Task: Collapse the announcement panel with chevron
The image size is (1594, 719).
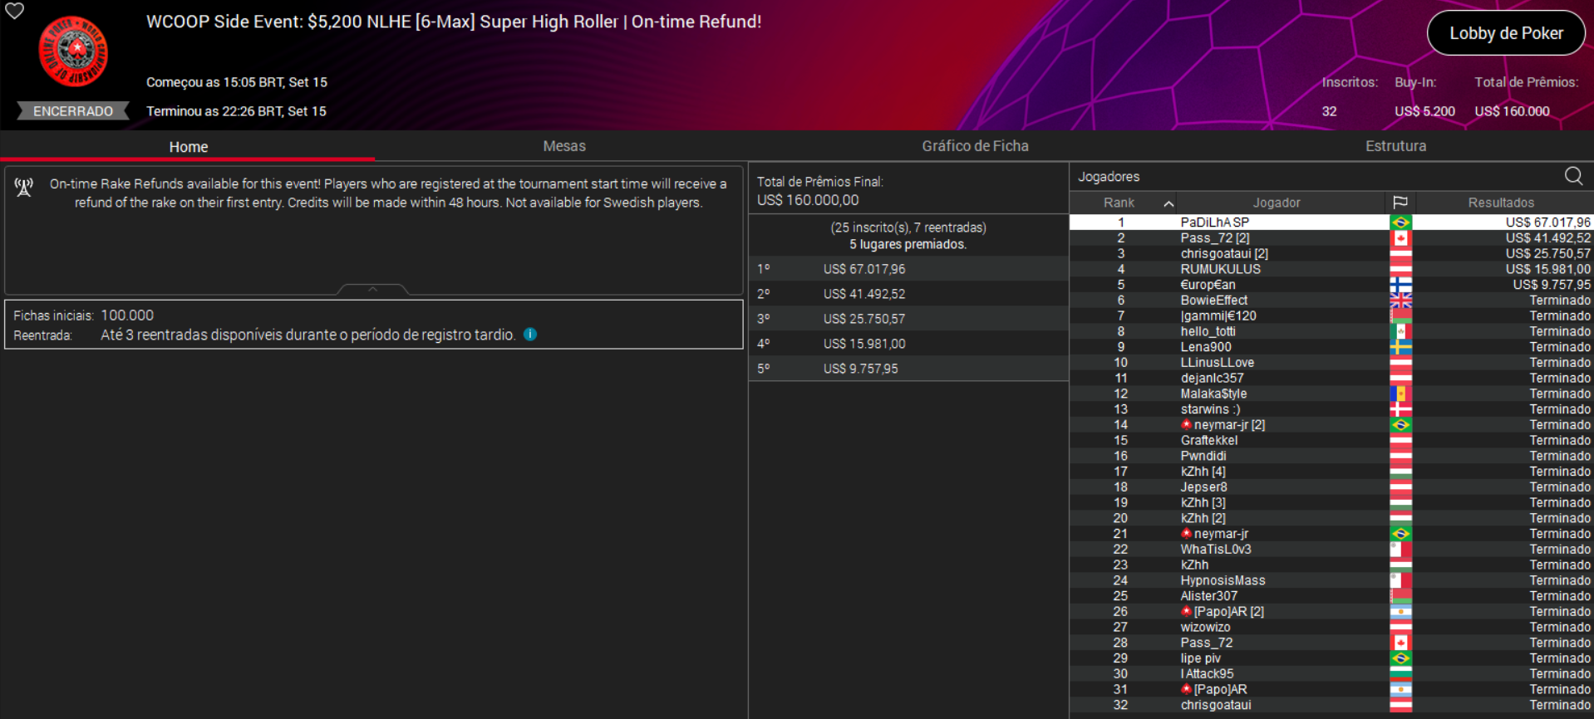Action: pyautogui.click(x=372, y=289)
